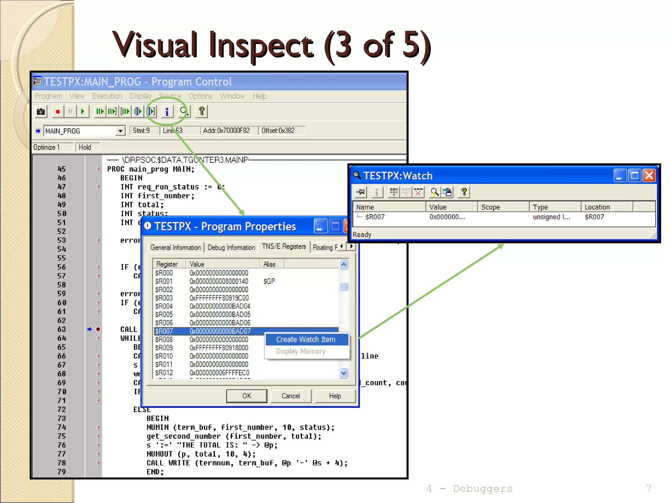
Task: Click the step icon enclosed in blue brackets
Action: pyautogui.click(x=151, y=112)
